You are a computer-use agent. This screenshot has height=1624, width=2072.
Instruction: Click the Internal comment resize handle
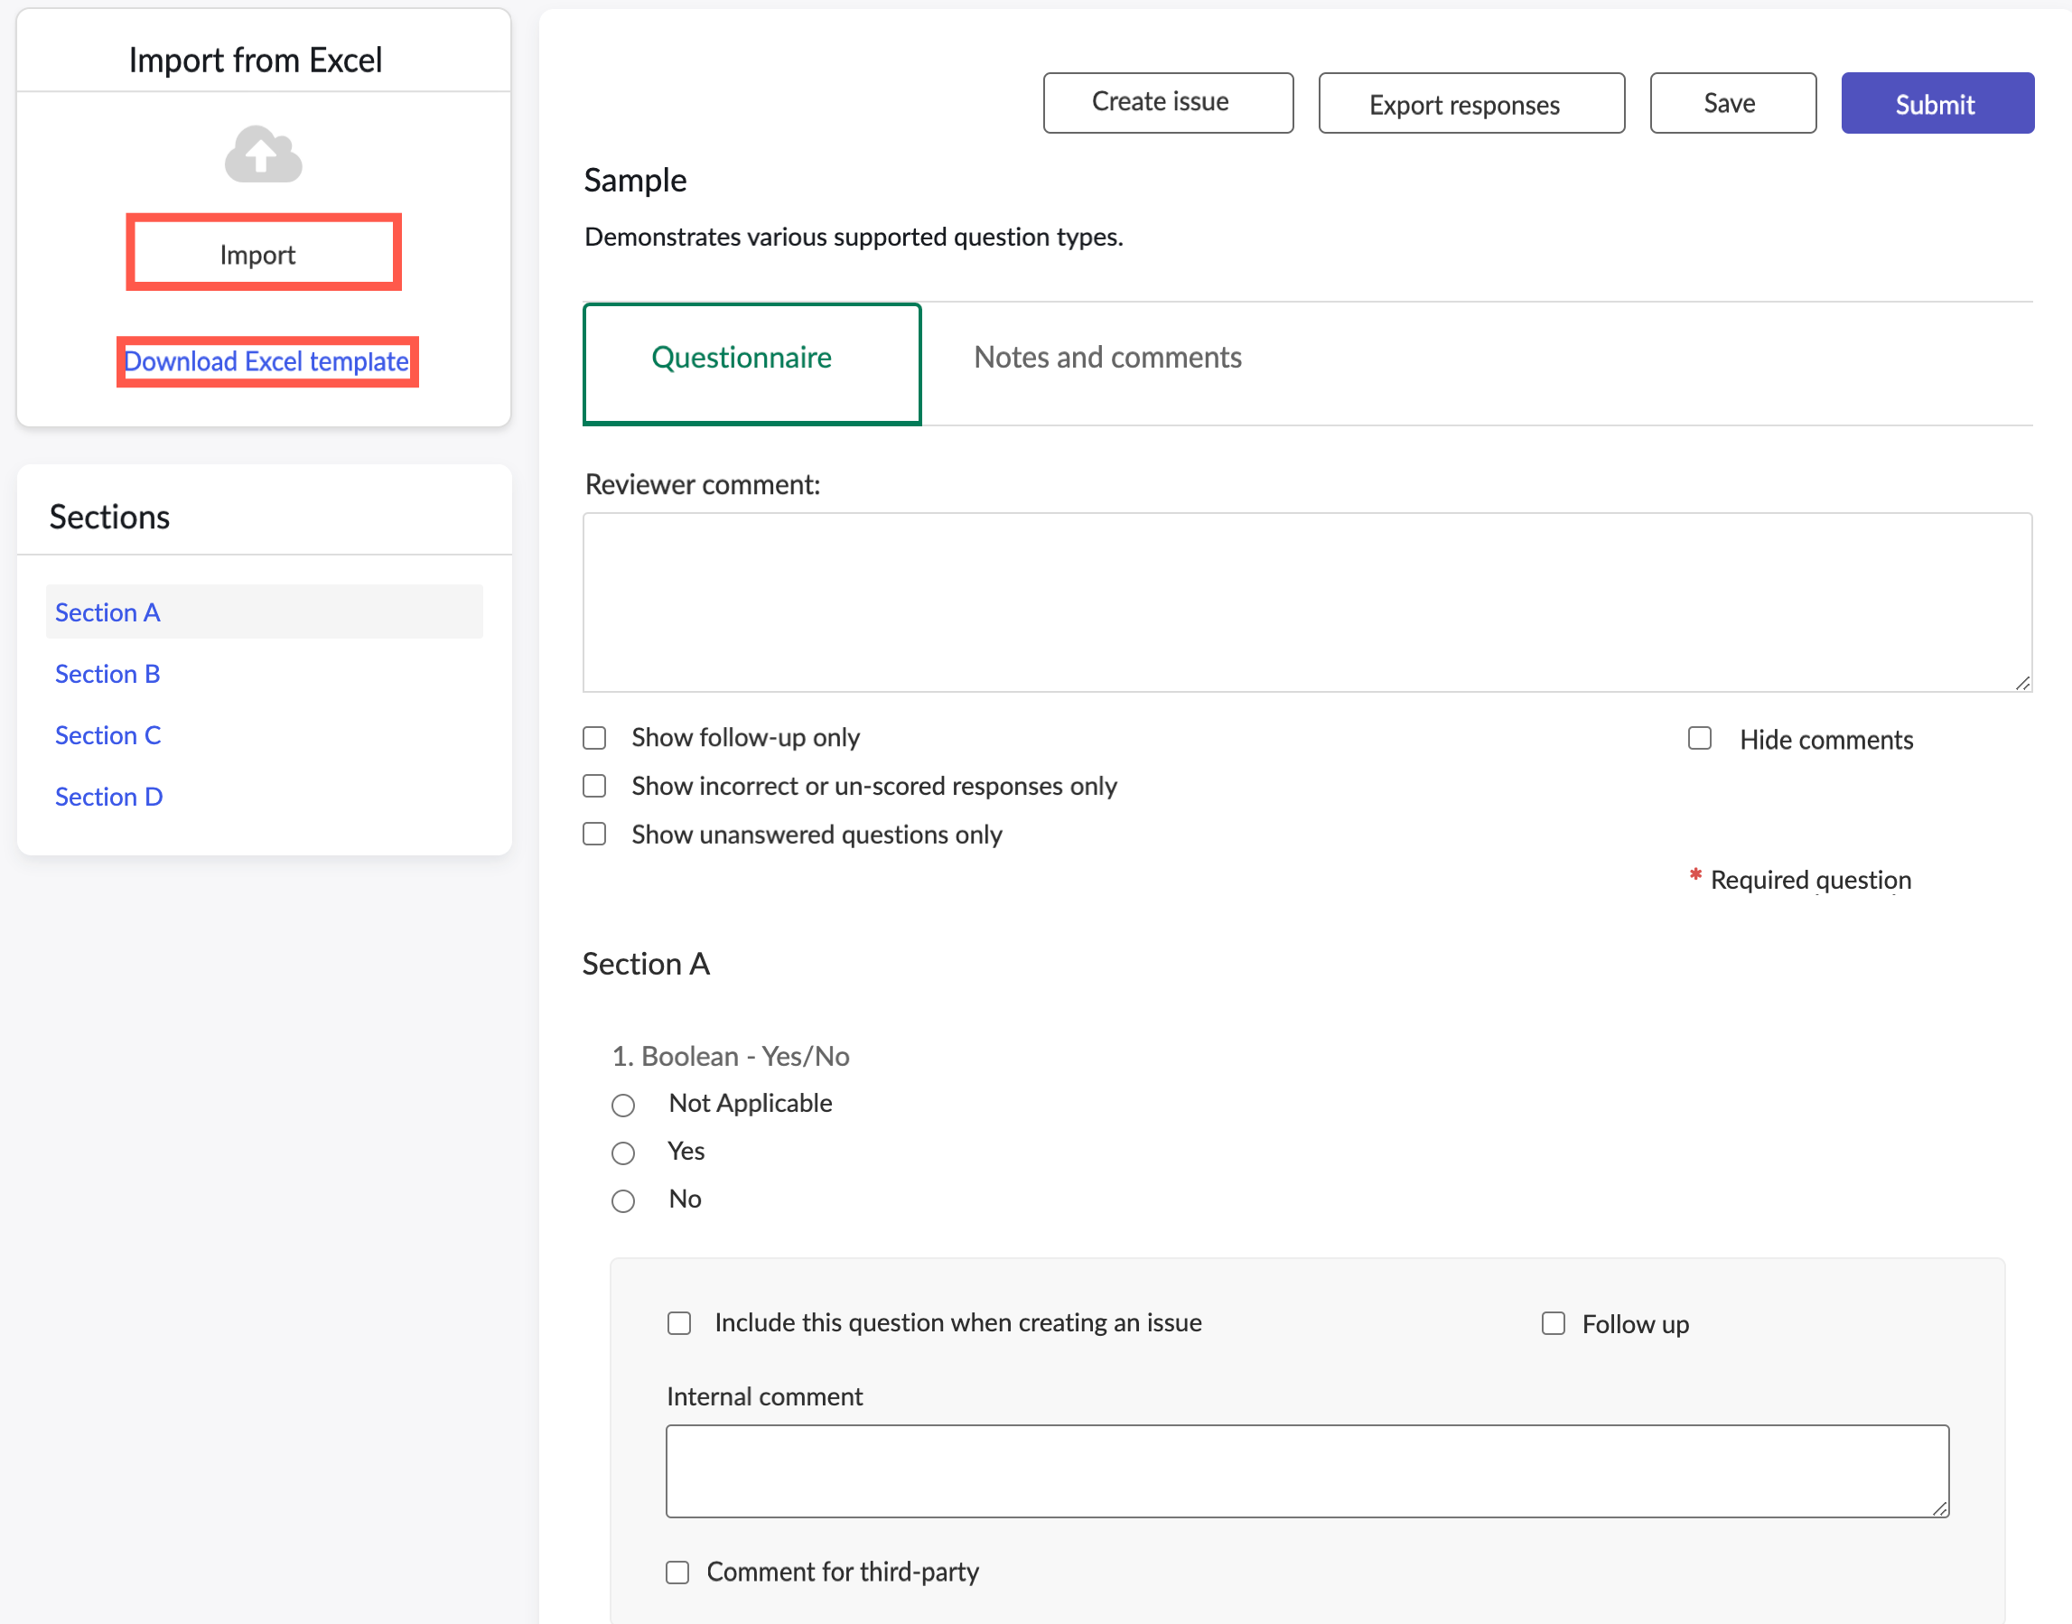coord(1940,1508)
